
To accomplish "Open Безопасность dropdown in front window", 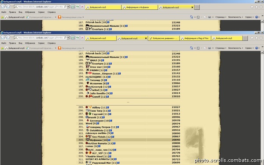I will [235, 48].
